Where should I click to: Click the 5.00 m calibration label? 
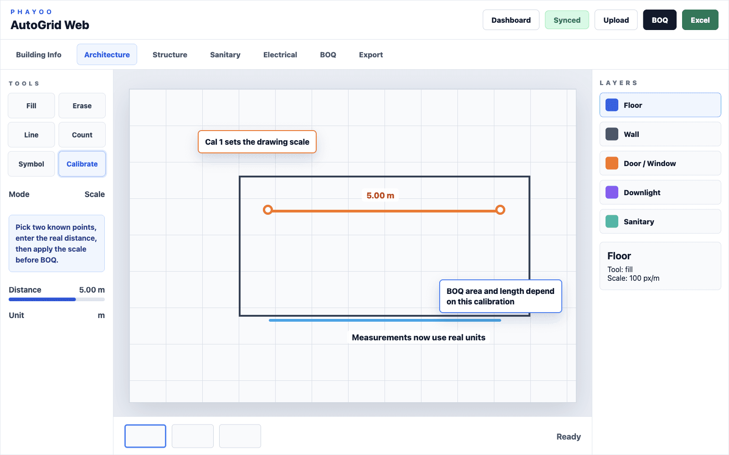[x=380, y=196]
